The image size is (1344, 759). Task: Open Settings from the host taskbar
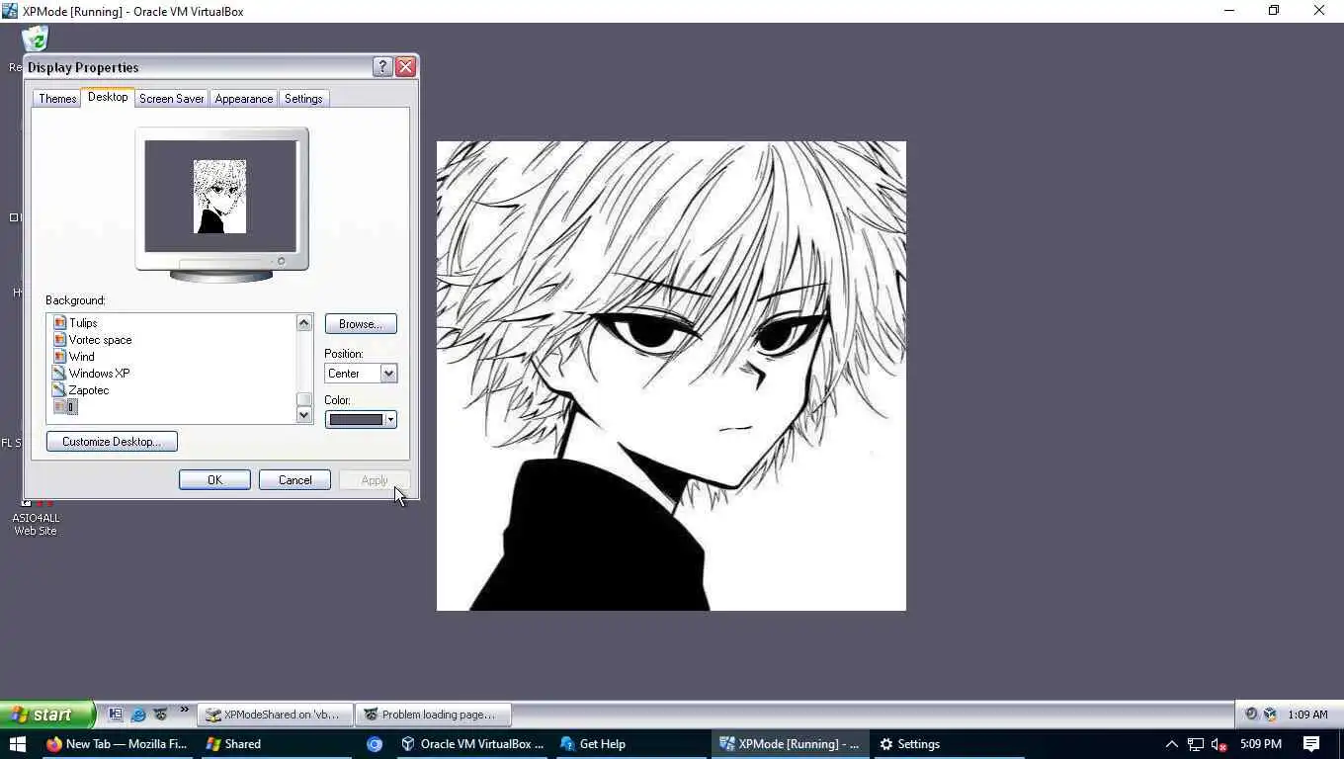click(x=949, y=744)
